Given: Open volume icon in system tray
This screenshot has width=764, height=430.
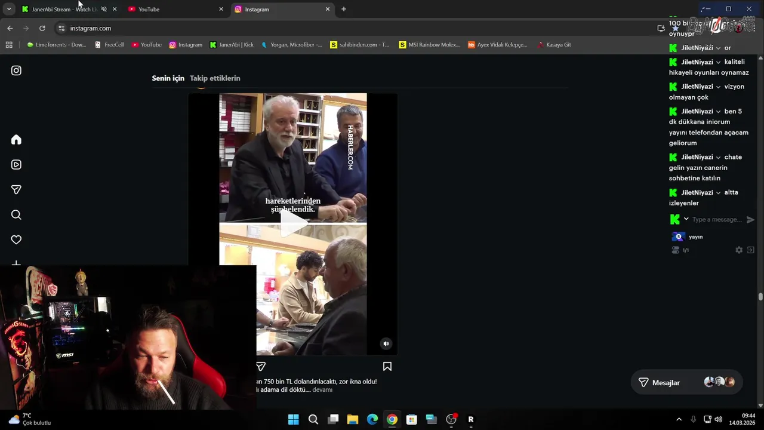Looking at the screenshot, I should (x=719, y=419).
